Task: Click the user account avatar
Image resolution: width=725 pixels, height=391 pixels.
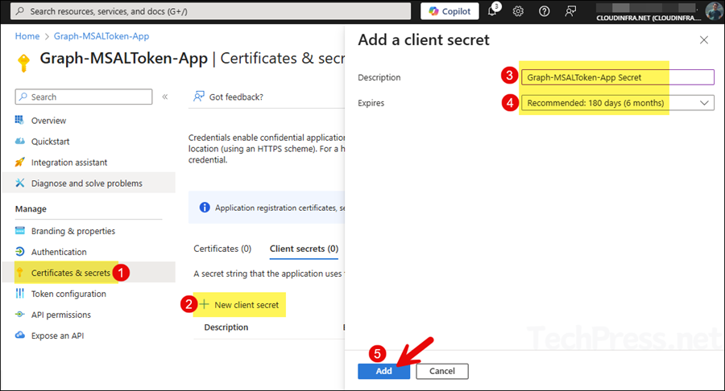Action: [x=714, y=10]
